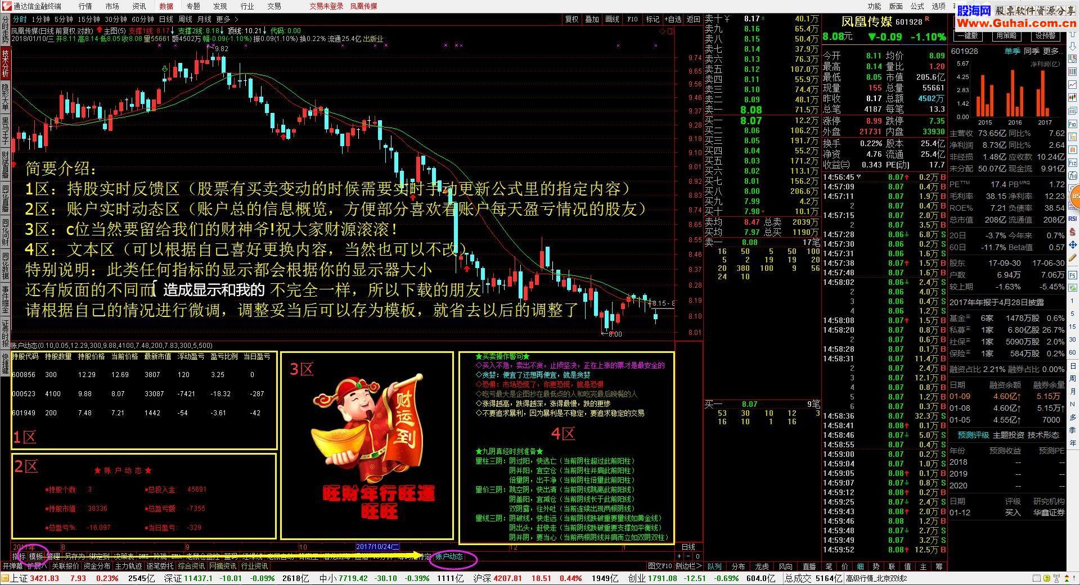
Task: Open the 行业资讯 tab
Action: click(255, 566)
